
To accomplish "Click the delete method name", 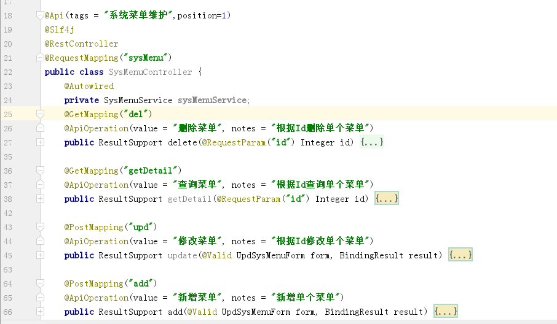I will point(183,142).
